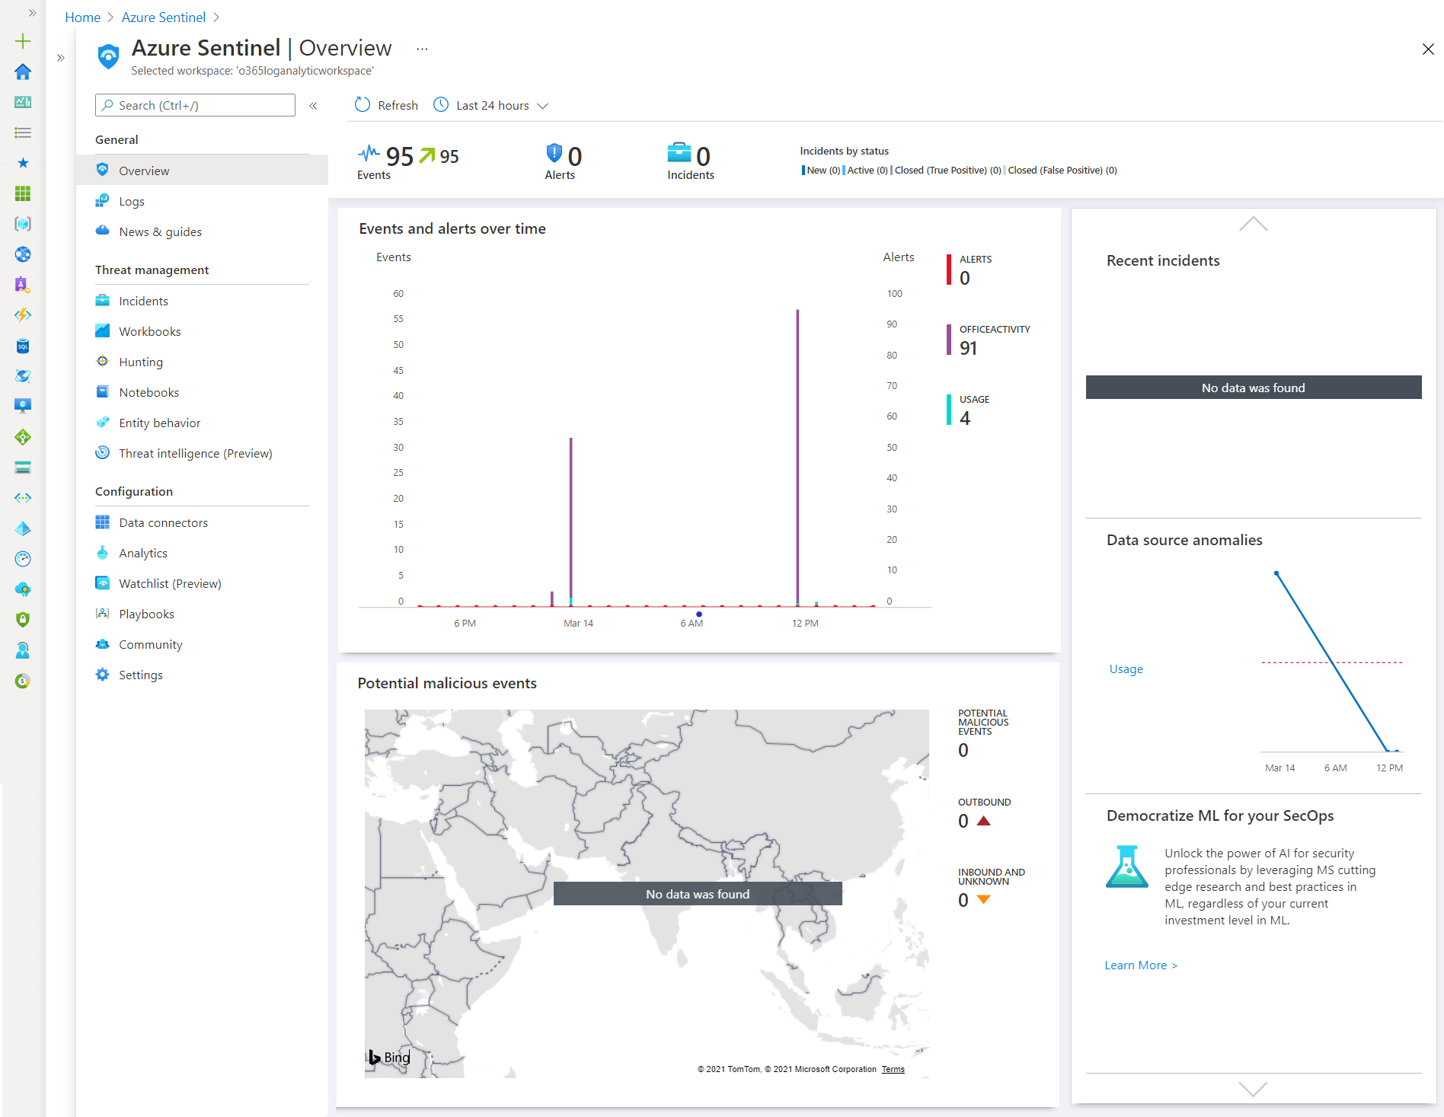Click the Usage anomaly link
The height and width of the screenshot is (1117, 1444).
[x=1126, y=669]
